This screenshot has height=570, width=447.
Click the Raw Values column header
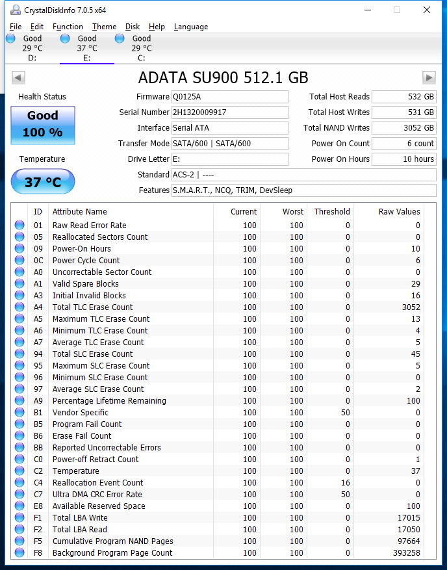pyautogui.click(x=399, y=211)
